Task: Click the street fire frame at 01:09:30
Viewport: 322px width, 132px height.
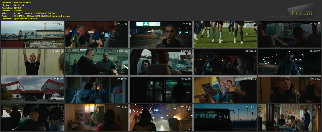Action: pyautogui.click(x=161, y=117)
